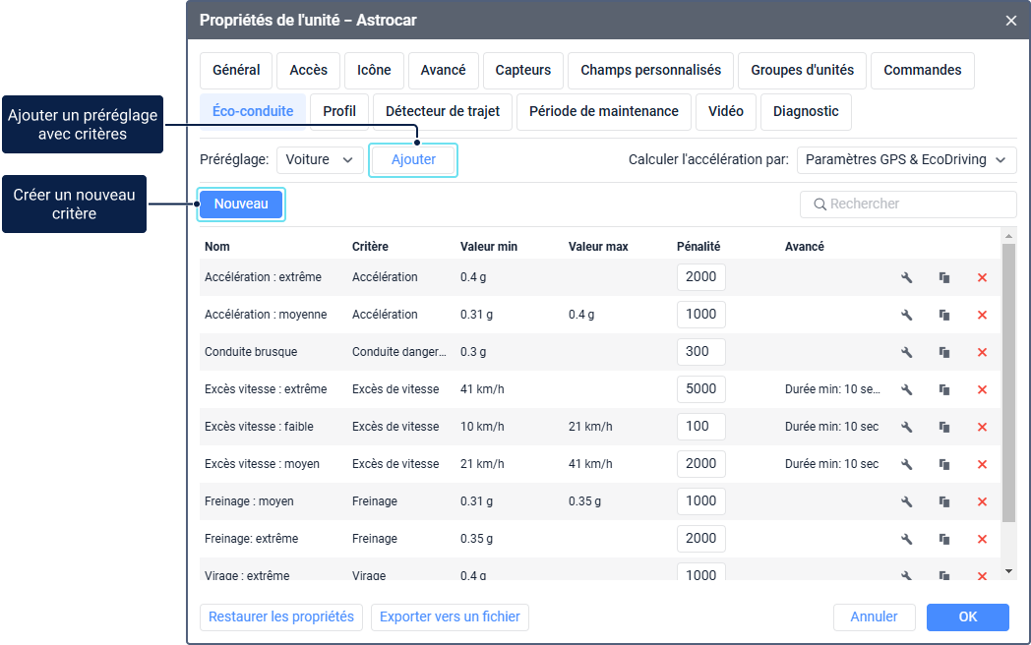
Task: Copy the Freinage: extrême criterion
Action: pyautogui.click(x=944, y=540)
